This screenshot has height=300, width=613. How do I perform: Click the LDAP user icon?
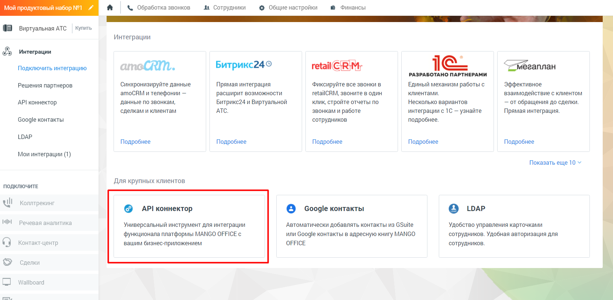tap(454, 208)
